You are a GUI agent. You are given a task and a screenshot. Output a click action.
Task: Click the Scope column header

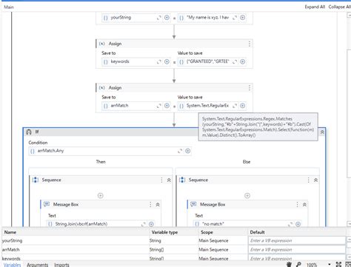pyautogui.click(x=207, y=232)
